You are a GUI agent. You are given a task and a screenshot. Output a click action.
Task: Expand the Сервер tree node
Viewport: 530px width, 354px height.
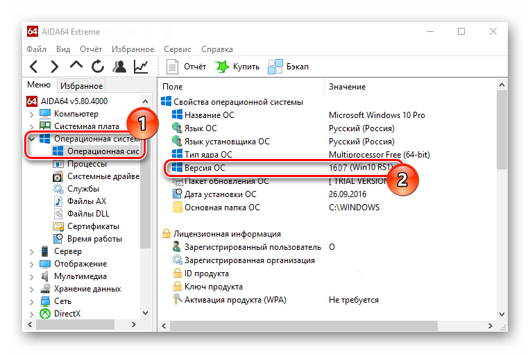pos(31,252)
